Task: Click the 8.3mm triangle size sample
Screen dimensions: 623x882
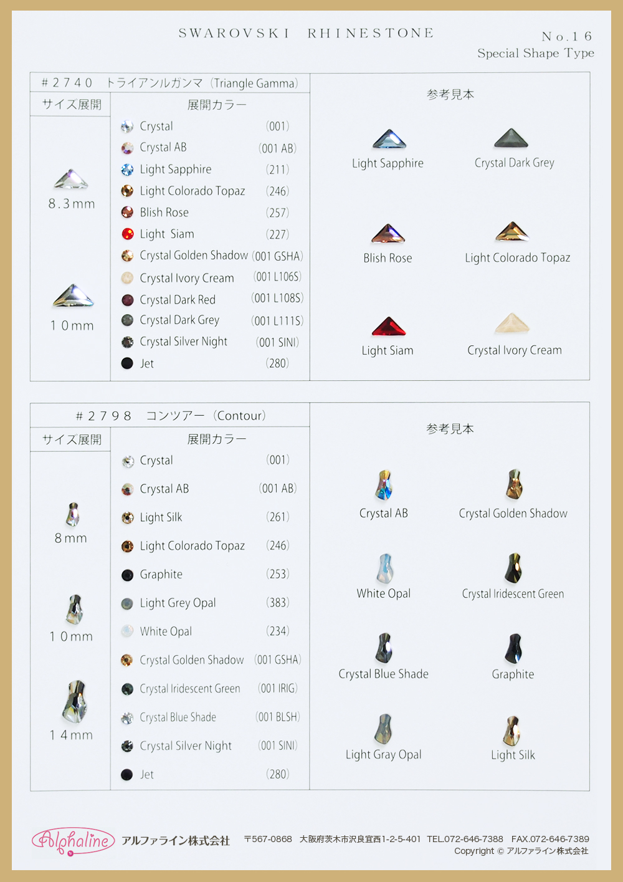Action: tap(71, 179)
